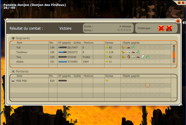Viewport: 186px width, 125px height.
Task: Select the red ore item in Toq's row
Action: pos(138,57)
